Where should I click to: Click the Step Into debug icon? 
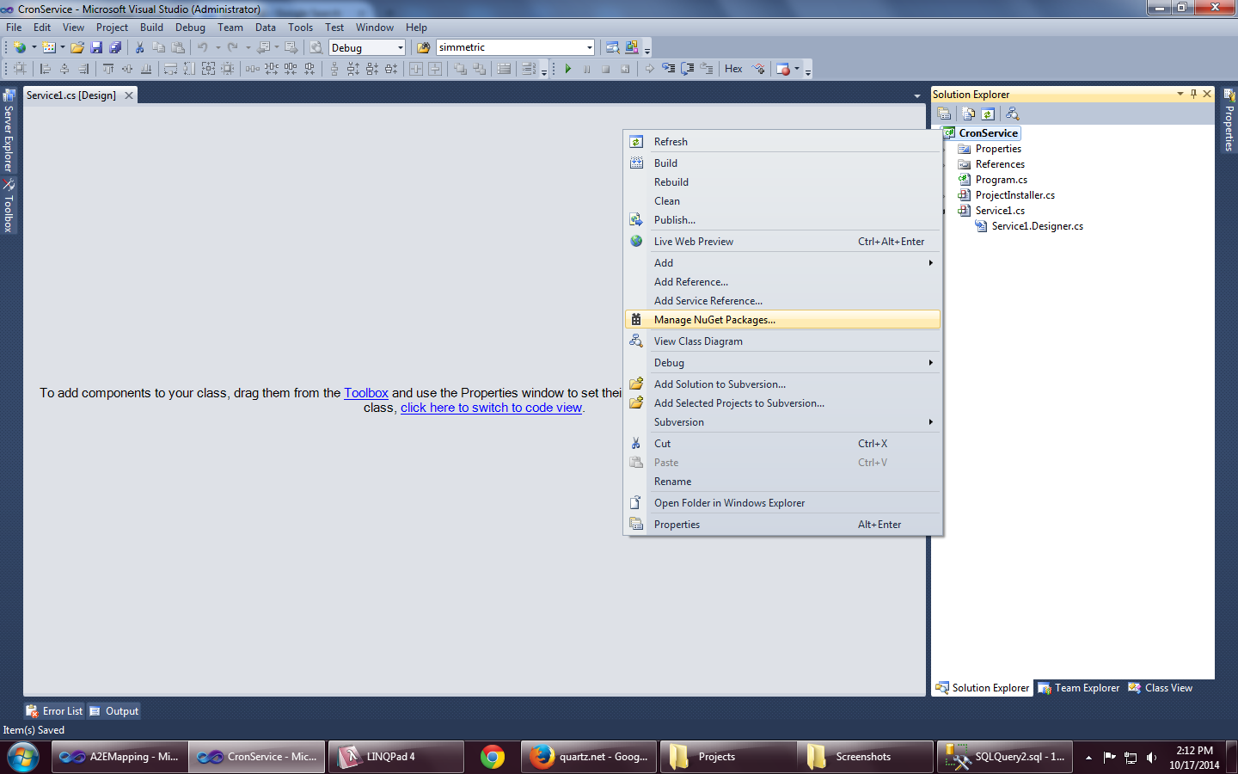click(x=668, y=69)
